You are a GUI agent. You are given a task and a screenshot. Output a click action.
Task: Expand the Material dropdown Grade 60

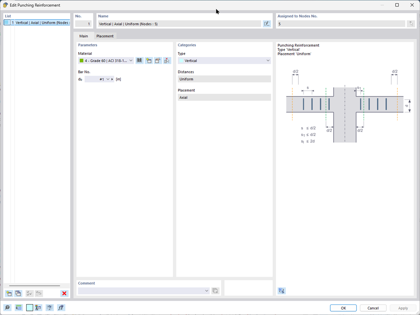tap(106, 61)
